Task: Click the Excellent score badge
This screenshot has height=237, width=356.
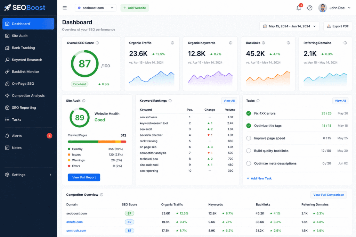Action: tap(80, 84)
